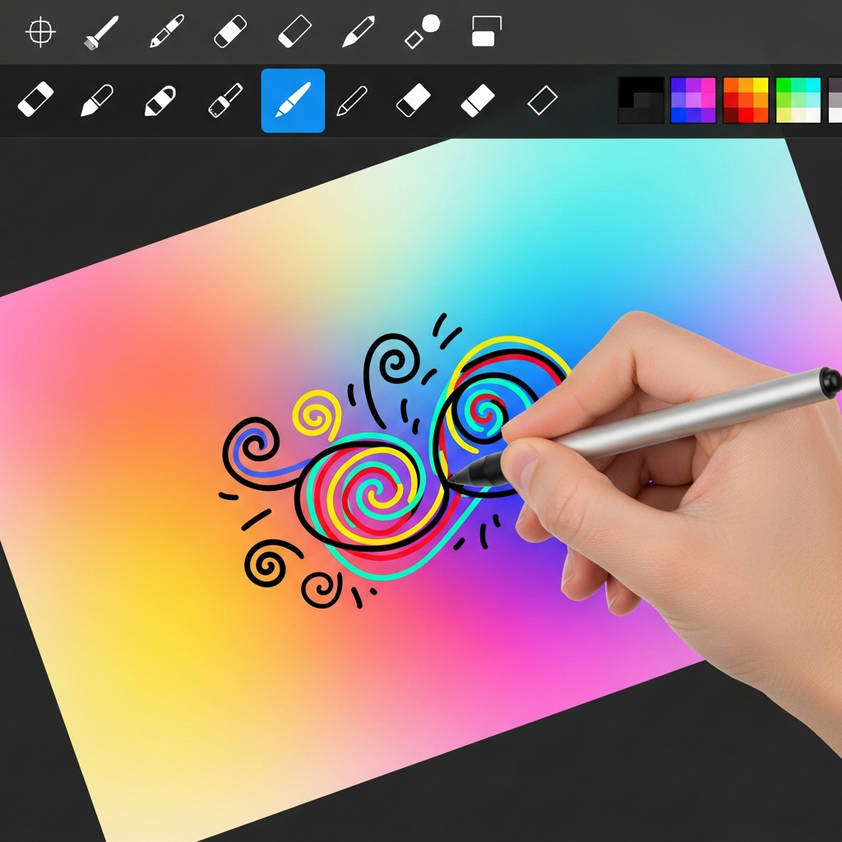Choose the green and yellow color palette

[798, 100]
